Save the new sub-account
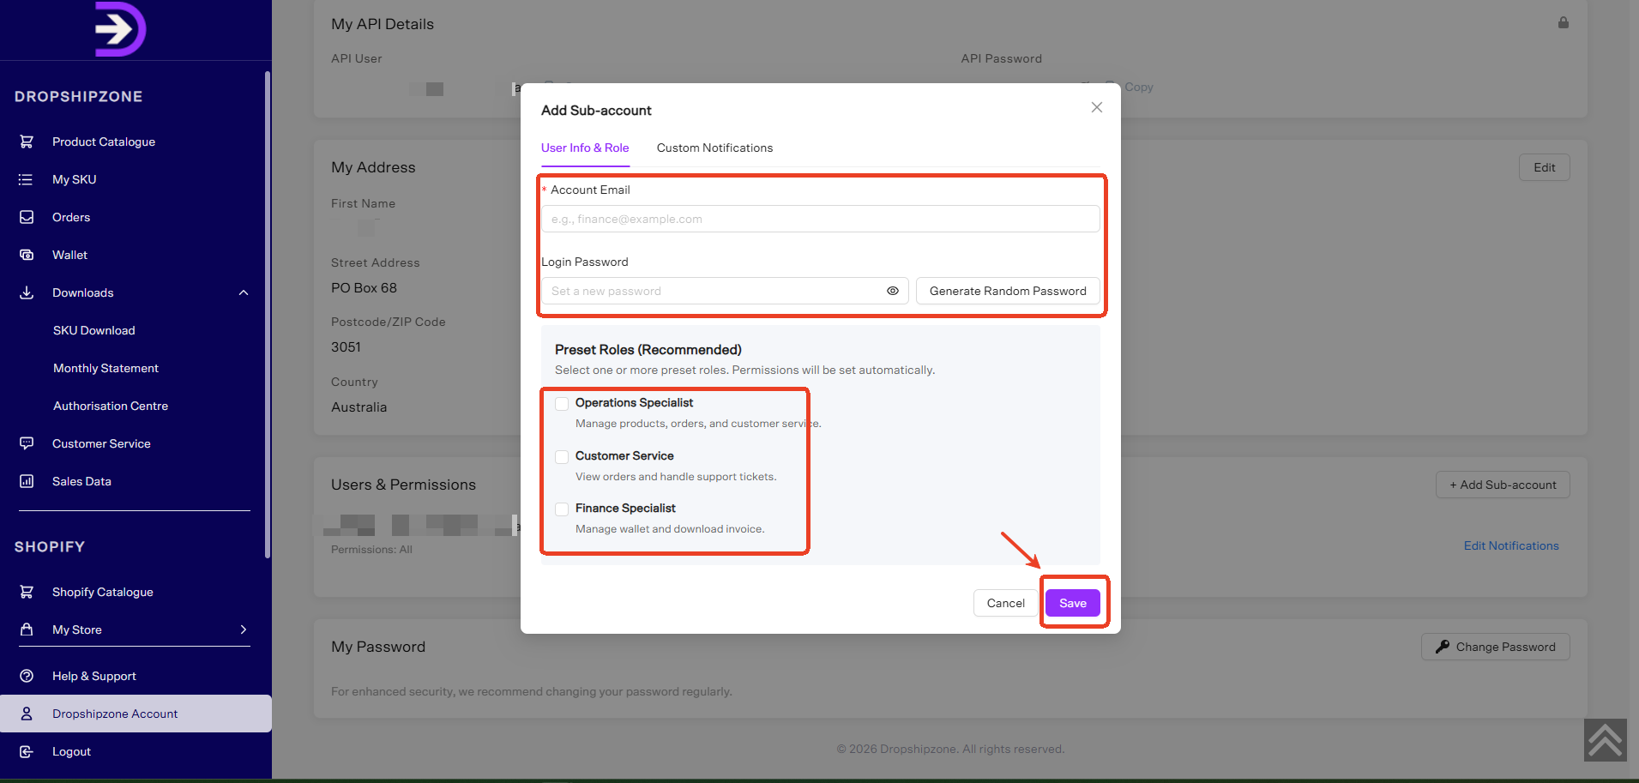Viewport: 1639px width, 783px height. (x=1073, y=603)
